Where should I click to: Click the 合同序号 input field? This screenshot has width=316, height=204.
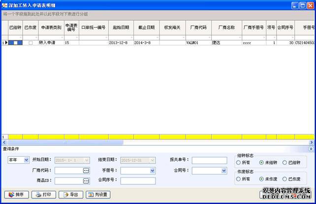pyautogui.click(x=138, y=181)
